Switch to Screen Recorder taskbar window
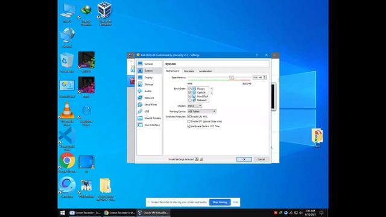The width and height of the screenshot is (386, 217). [x=85, y=213]
